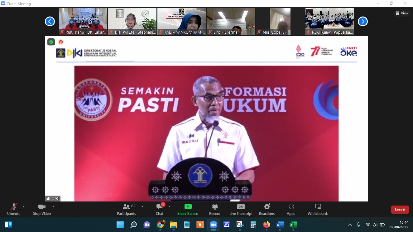Start recording with the Record button

(x=215, y=209)
